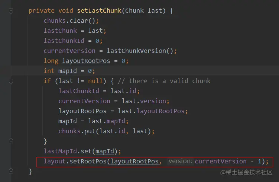Select the 'version:' parameter inlay hint

[x=180, y=161]
